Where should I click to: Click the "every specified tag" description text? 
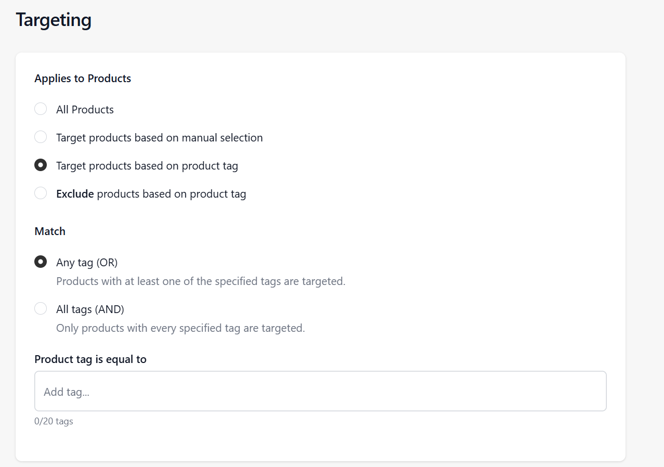pyautogui.click(x=180, y=328)
